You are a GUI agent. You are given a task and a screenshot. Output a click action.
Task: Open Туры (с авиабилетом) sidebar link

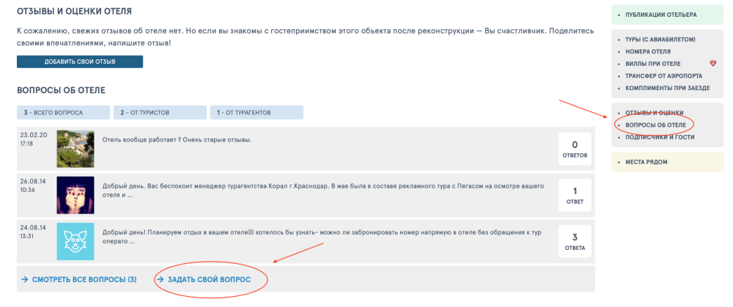click(660, 40)
